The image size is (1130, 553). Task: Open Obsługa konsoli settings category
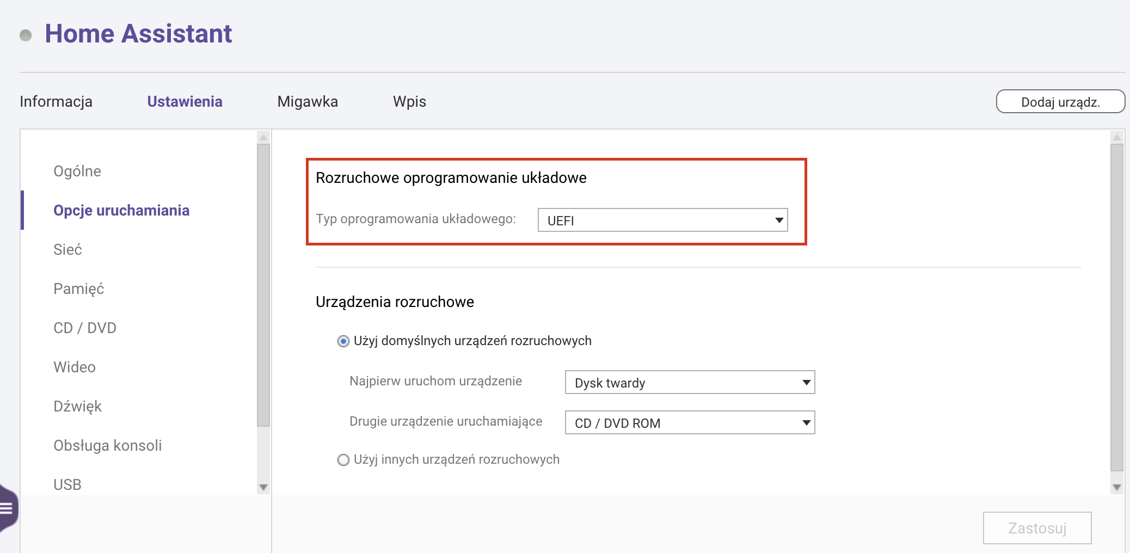tap(108, 445)
